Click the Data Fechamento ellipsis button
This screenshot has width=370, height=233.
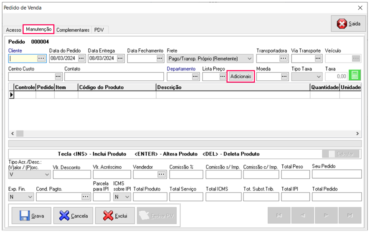click(160, 58)
